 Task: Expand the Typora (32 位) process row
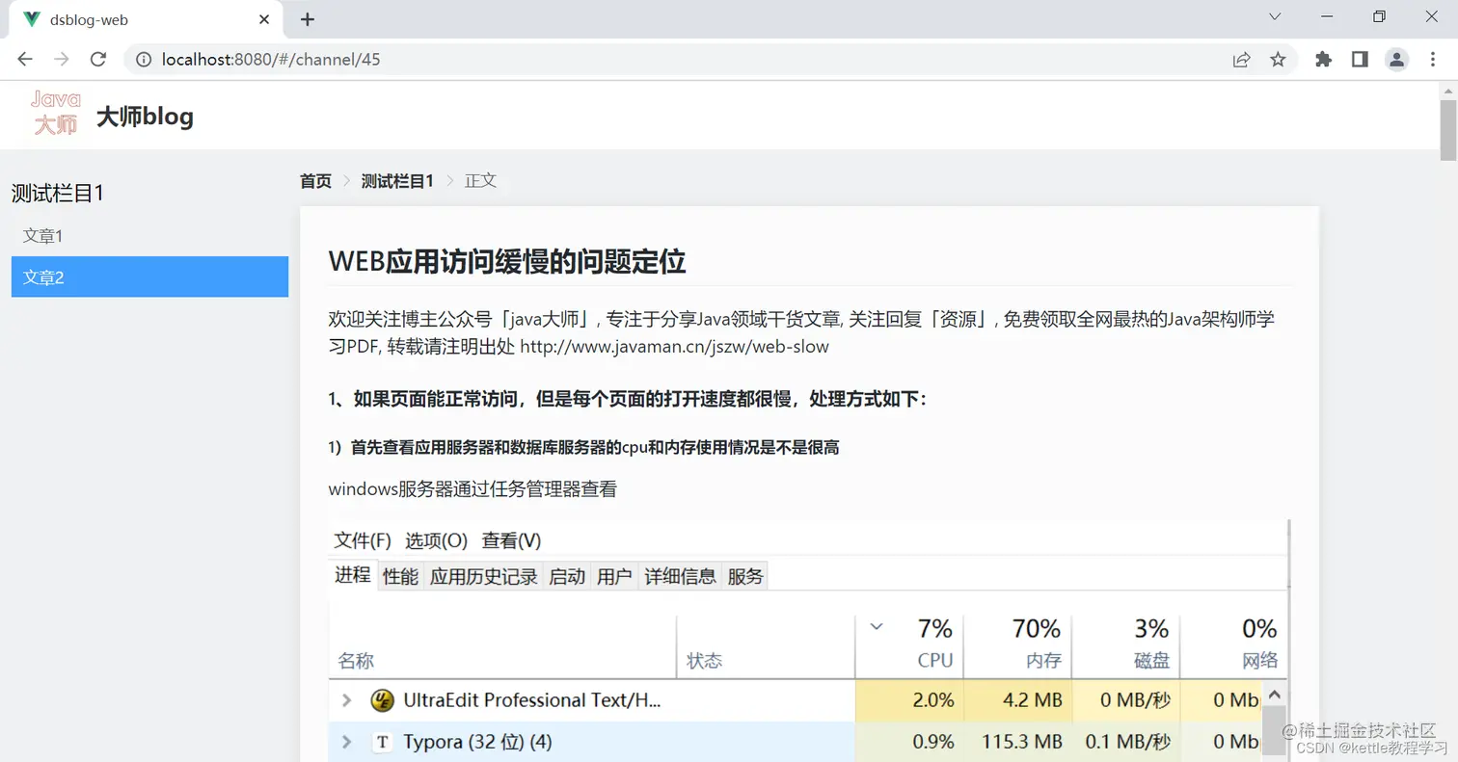345,742
